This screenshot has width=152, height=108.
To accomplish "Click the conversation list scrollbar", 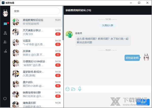I will pyautogui.click(x=63, y=23).
